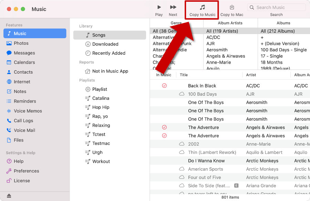This screenshot has height=201, width=310.
Task: Sort by the In Music column header
Action: [x=163, y=75]
